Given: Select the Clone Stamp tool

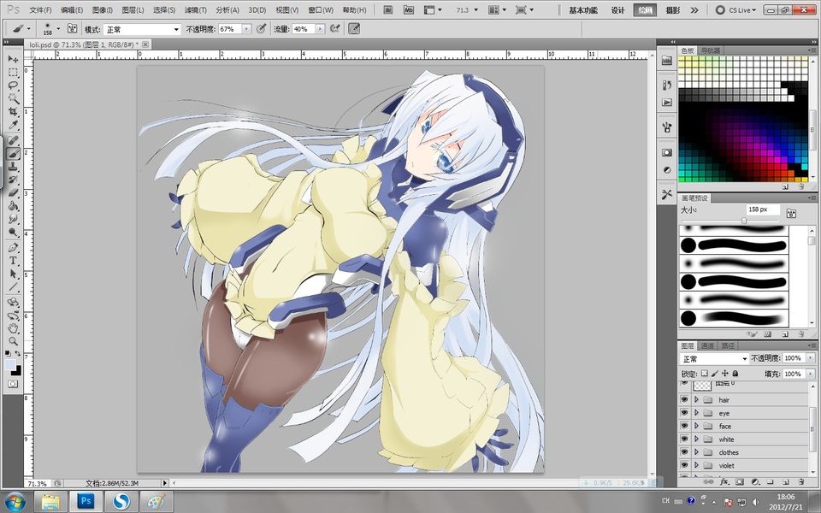Looking at the screenshot, I should (x=13, y=167).
